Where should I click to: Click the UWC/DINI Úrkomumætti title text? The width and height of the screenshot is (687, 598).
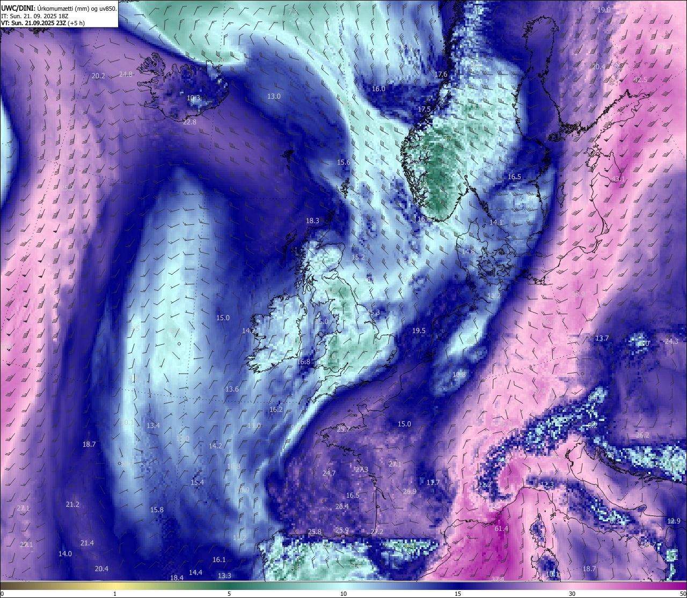[59, 8]
